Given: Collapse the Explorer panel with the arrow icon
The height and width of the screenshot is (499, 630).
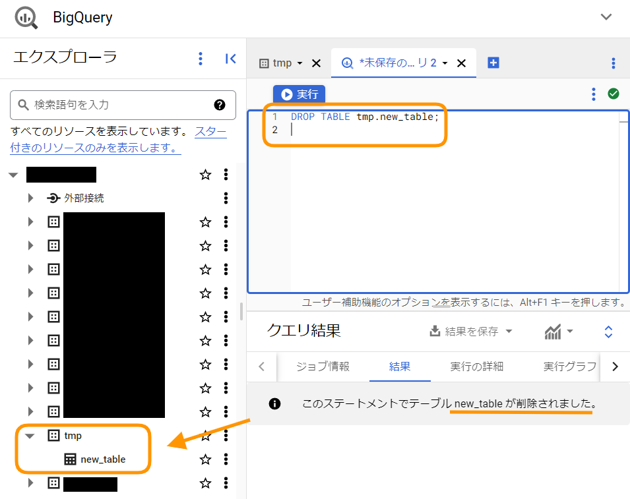Looking at the screenshot, I should (231, 59).
